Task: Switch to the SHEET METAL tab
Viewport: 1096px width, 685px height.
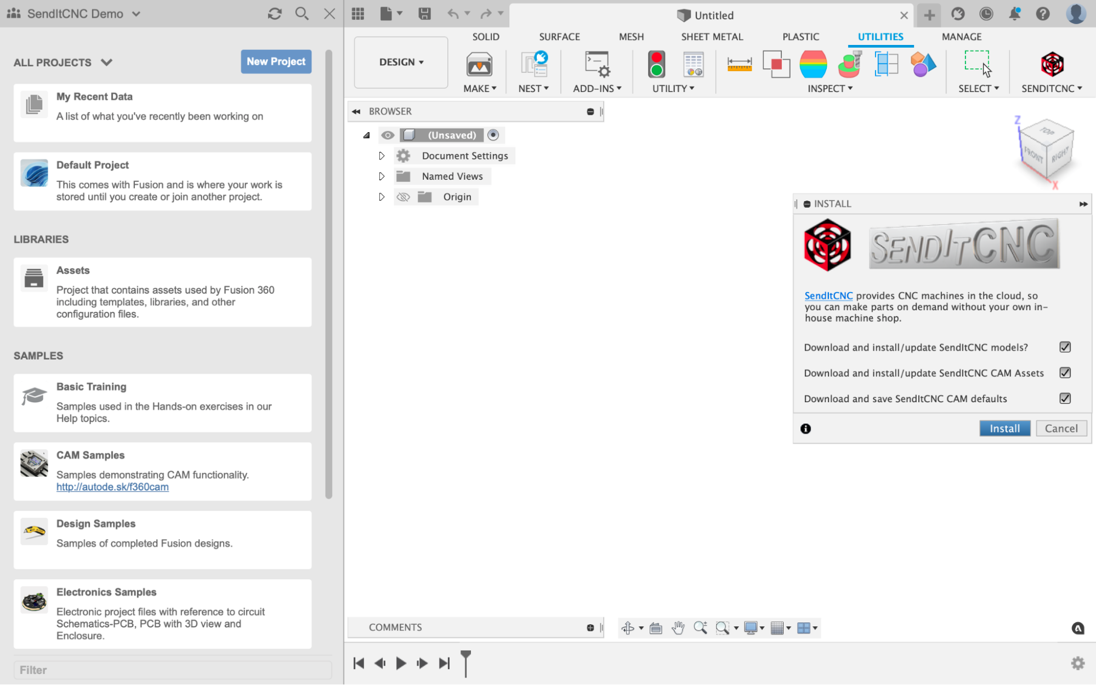Action: pos(712,37)
